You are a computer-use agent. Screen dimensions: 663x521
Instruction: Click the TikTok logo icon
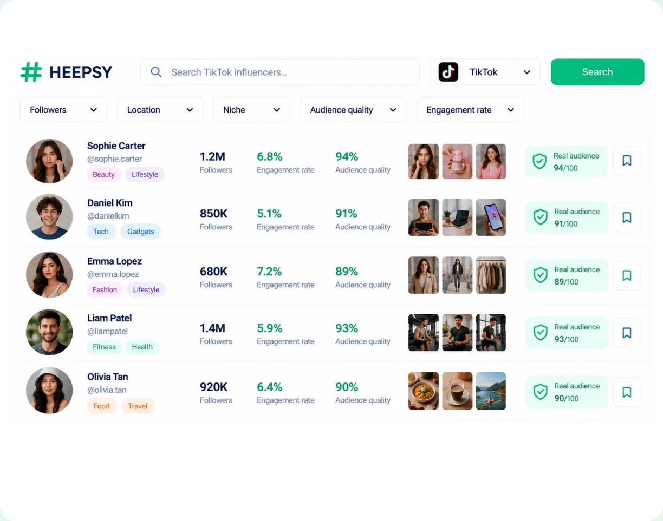click(448, 72)
